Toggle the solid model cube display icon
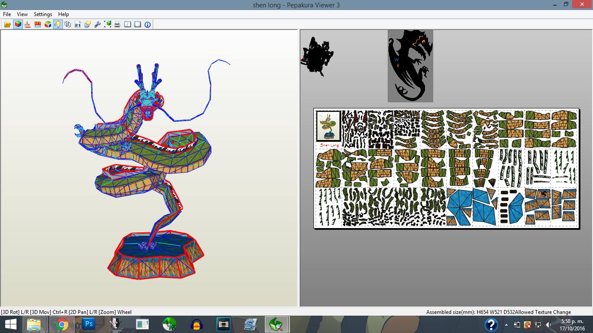 [18, 24]
